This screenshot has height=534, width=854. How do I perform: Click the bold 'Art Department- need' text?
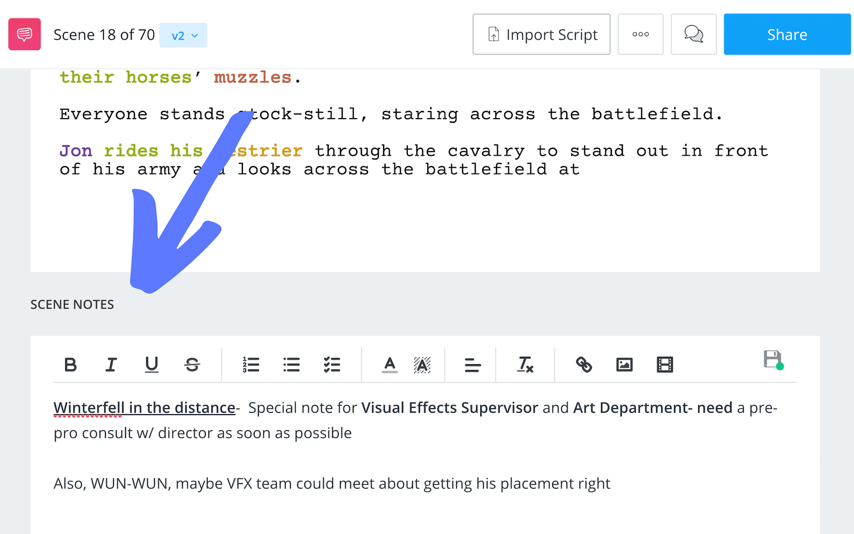pyautogui.click(x=652, y=408)
